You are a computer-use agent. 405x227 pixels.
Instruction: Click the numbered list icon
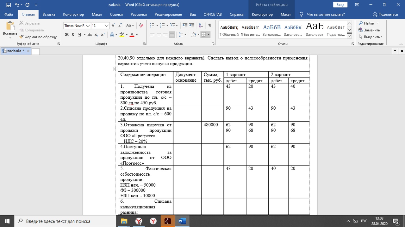(x=162, y=26)
